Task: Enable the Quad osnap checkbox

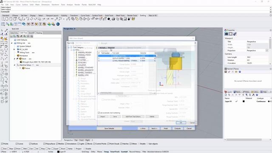Action: coord(53,149)
